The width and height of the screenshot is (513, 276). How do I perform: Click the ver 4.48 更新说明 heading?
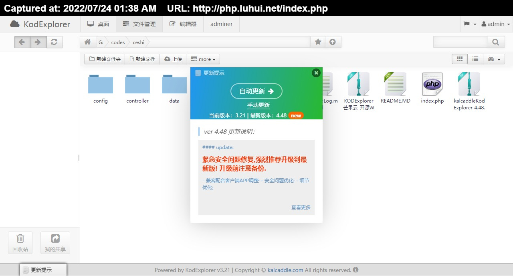229,132
